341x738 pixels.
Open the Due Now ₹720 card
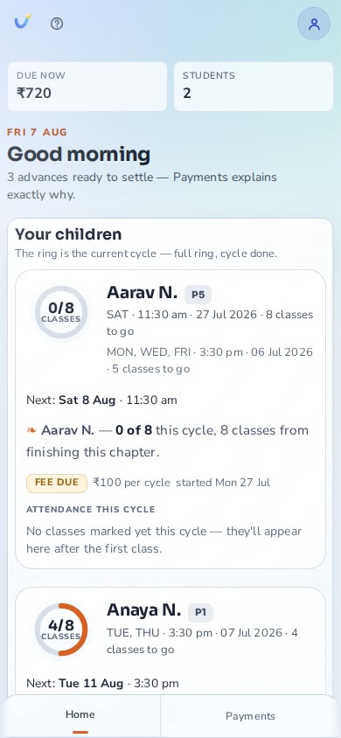coord(87,87)
